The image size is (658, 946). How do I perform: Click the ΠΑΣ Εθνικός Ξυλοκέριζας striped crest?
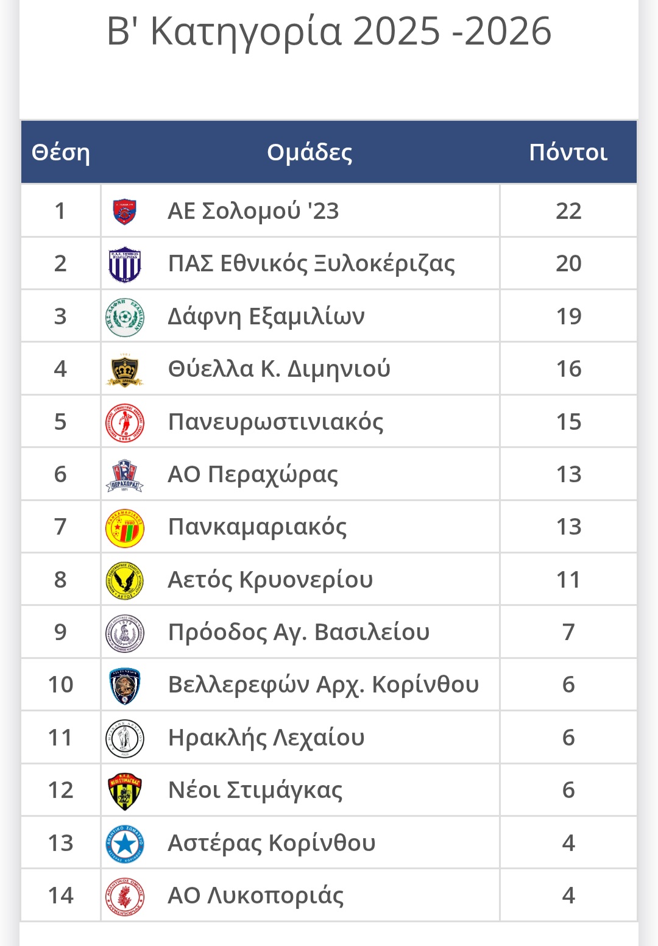tap(124, 265)
